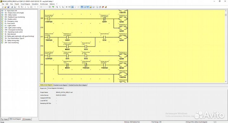Open the Circuit Diagram menu
Image resolution: width=228 pixels, height=123 pixels.
25,4
